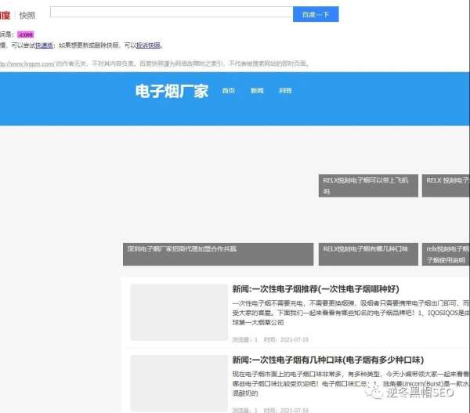The image size is (470, 413).
Task: Open article 一次性电子烟有几种口味 headline
Action: (x=328, y=360)
